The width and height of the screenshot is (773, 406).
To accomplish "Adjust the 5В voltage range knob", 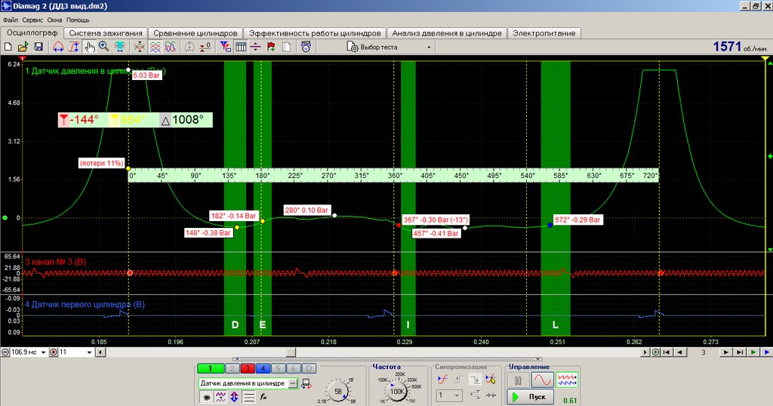I will tap(338, 391).
